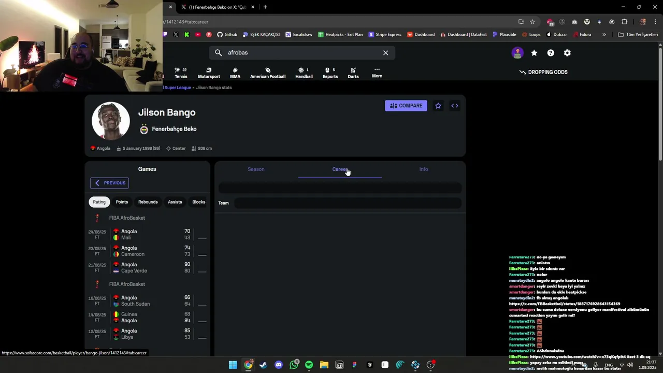663x373 pixels.
Task: Click the Jilson Bango player photo
Action: point(111,121)
